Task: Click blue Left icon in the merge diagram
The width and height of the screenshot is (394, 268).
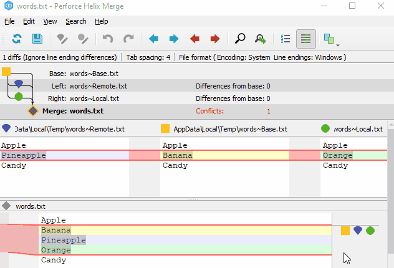Action: (x=19, y=84)
